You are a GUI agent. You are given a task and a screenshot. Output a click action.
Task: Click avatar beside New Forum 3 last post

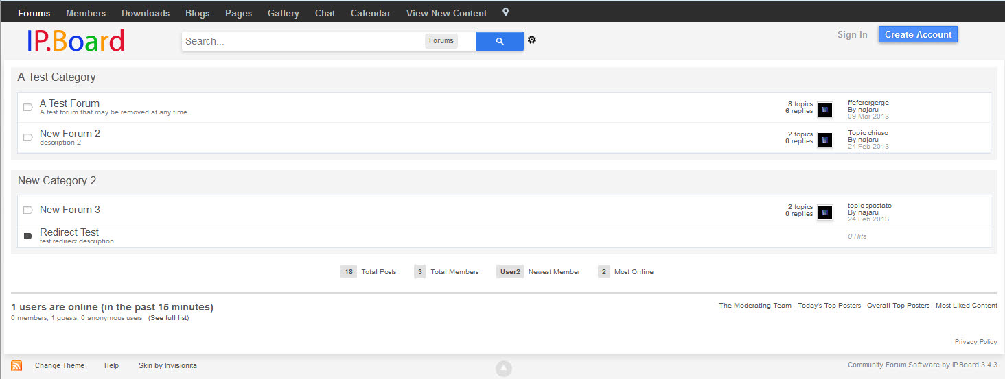[x=824, y=212]
